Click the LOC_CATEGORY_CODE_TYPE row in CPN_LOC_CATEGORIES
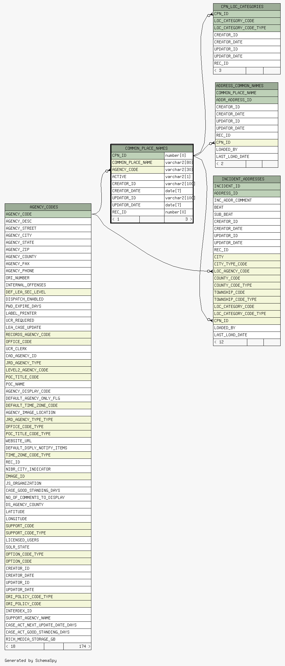Viewport: 285px width, 666px height. click(x=246, y=28)
